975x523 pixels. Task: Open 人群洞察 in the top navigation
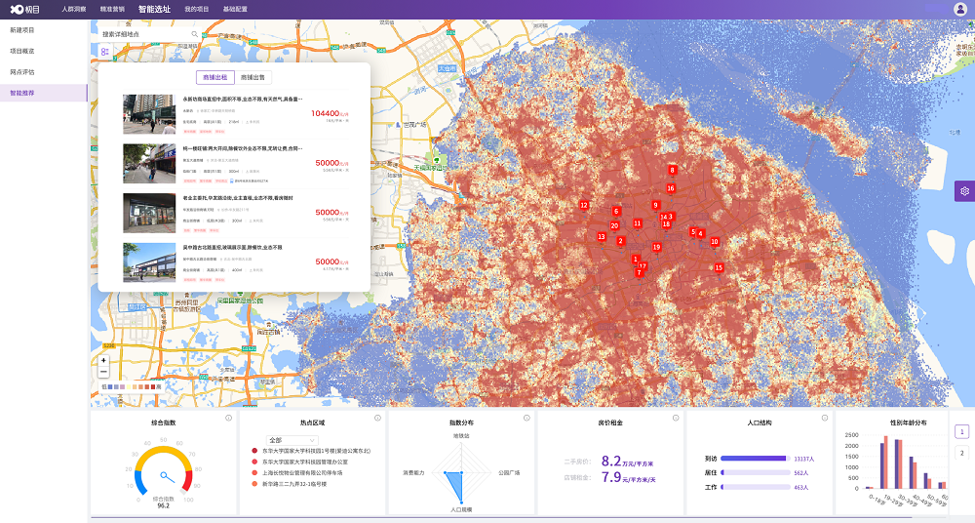pos(73,9)
